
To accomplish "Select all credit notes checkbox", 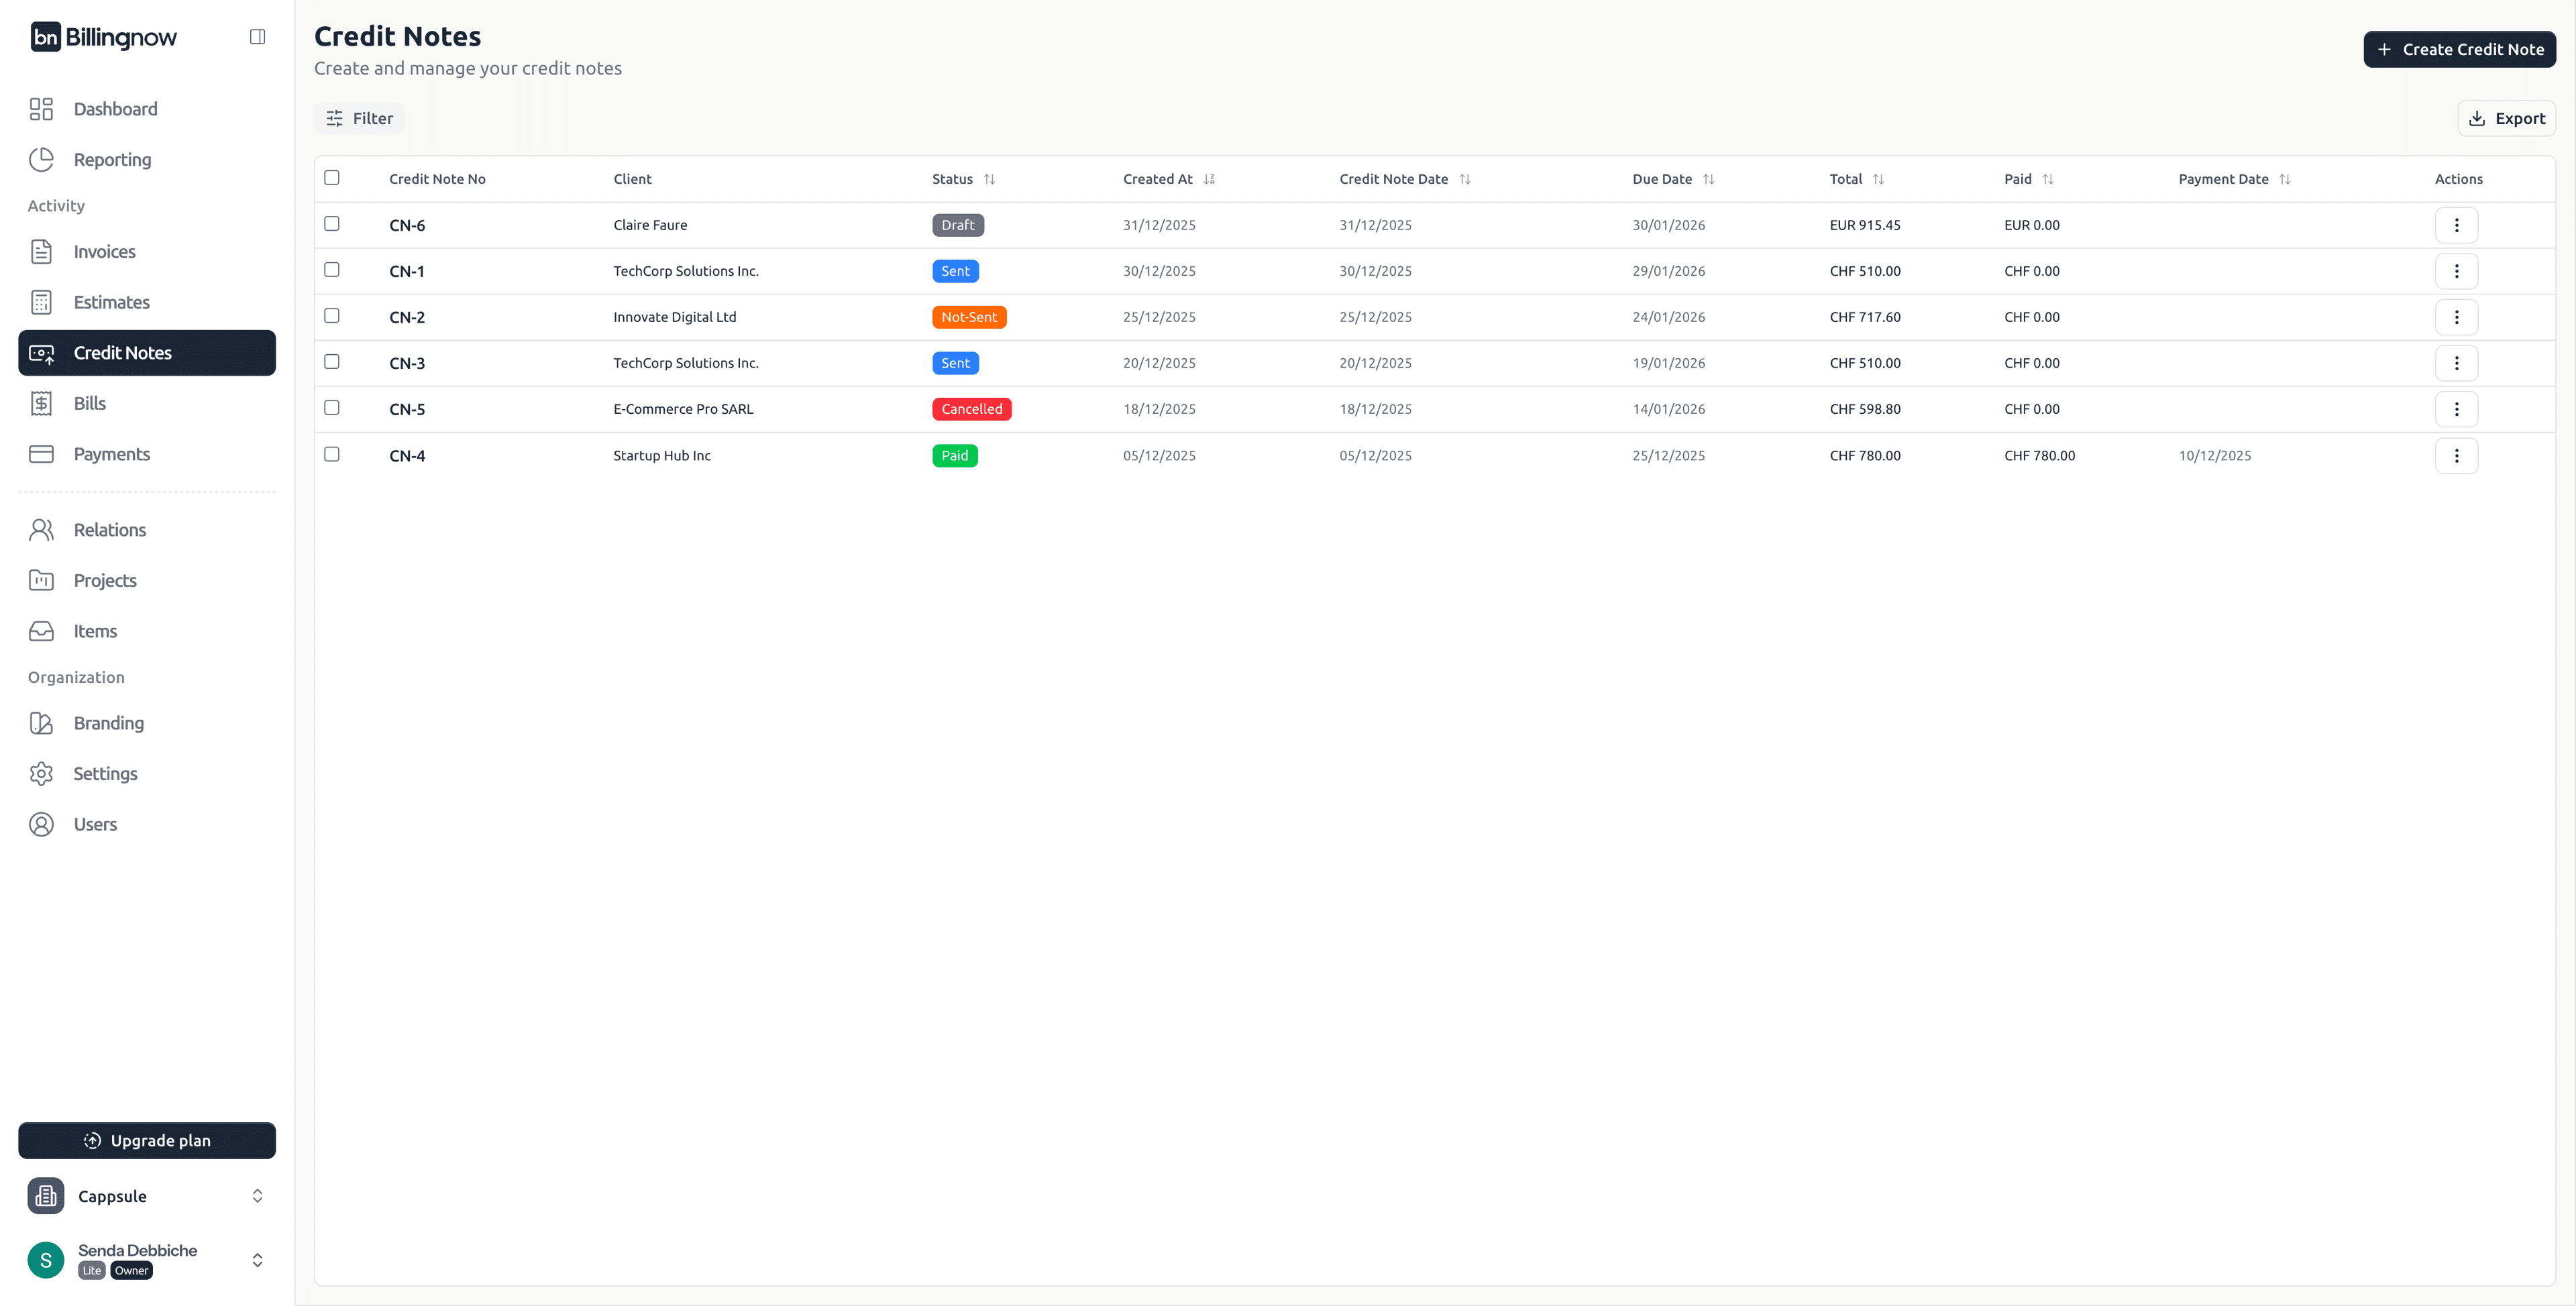I will (x=332, y=178).
